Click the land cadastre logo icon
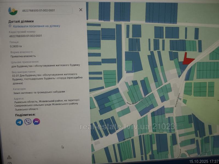The image size is (219, 164). point(13,11)
